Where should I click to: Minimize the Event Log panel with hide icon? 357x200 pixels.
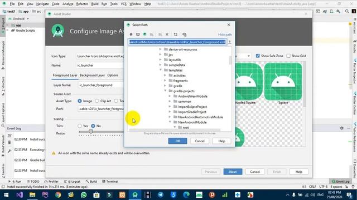pyautogui.click(x=349, y=128)
